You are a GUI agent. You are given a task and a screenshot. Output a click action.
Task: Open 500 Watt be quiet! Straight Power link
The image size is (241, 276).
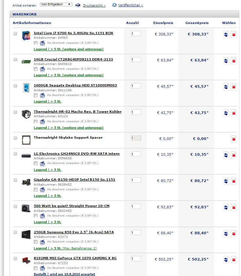click(72, 206)
